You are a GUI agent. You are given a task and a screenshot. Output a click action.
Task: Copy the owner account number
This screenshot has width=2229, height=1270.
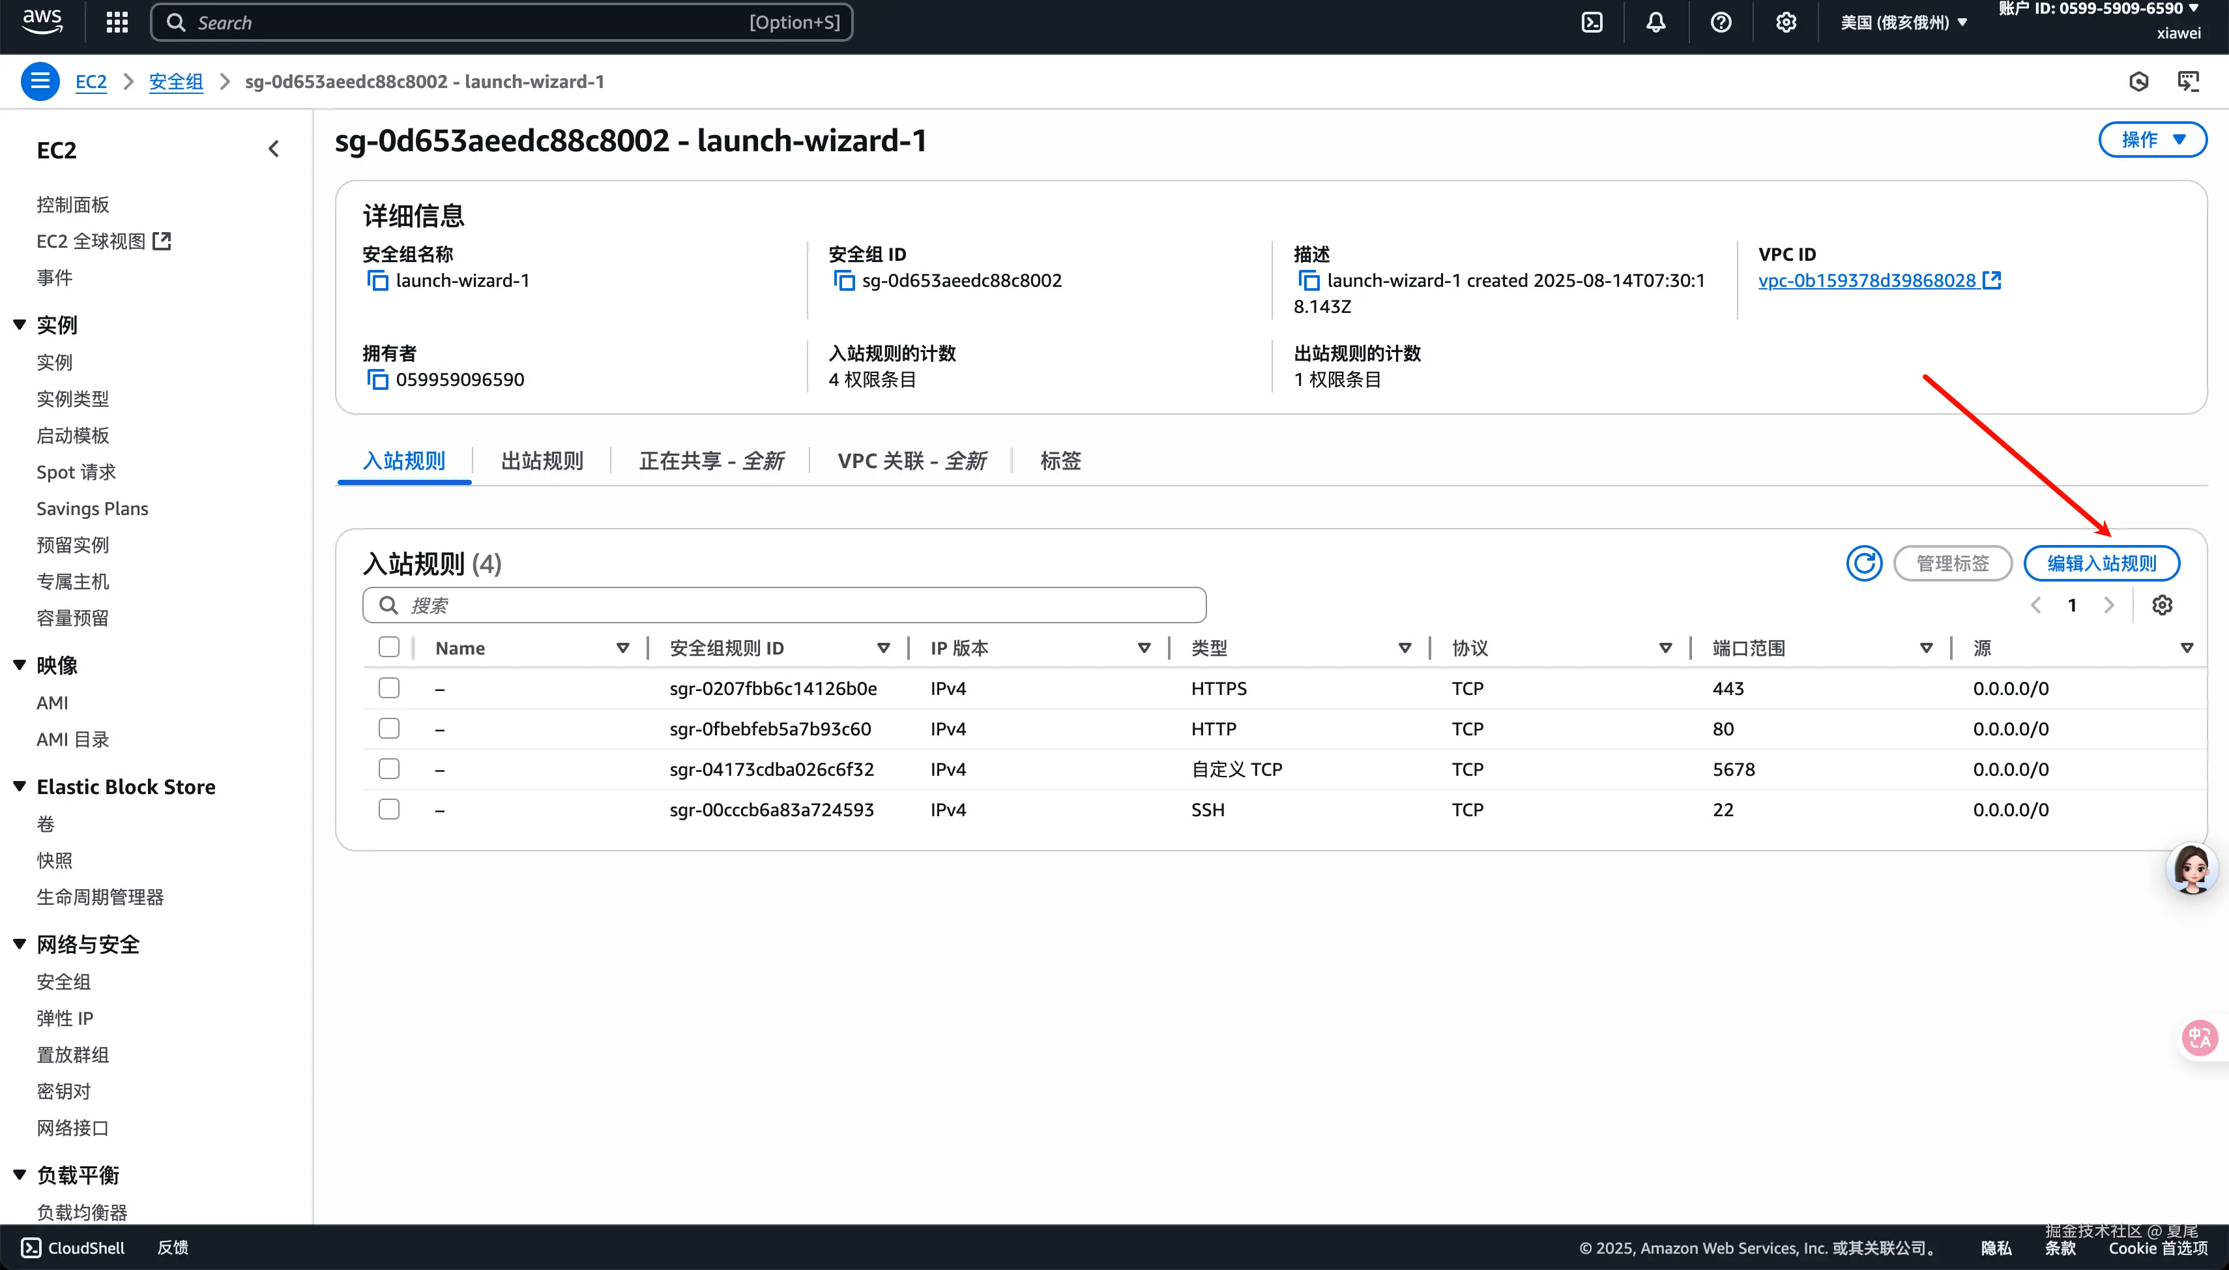pos(377,380)
